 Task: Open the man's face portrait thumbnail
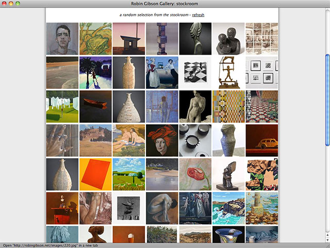point(62,39)
